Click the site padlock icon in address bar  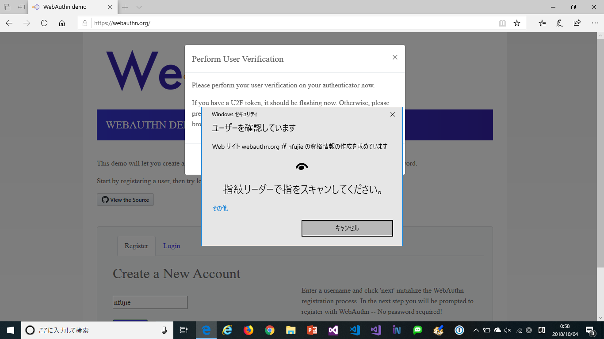click(x=86, y=23)
